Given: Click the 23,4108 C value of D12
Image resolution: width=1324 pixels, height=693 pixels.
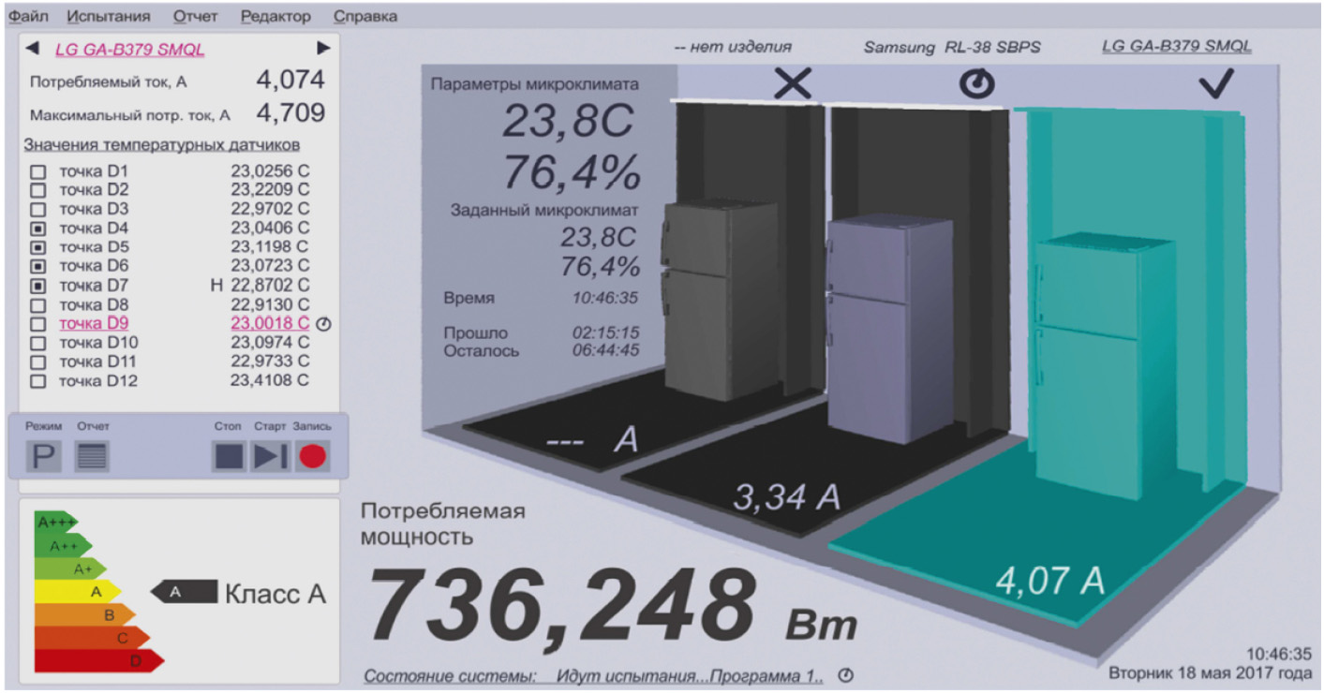Looking at the screenshot, I should tap(270, 381).
